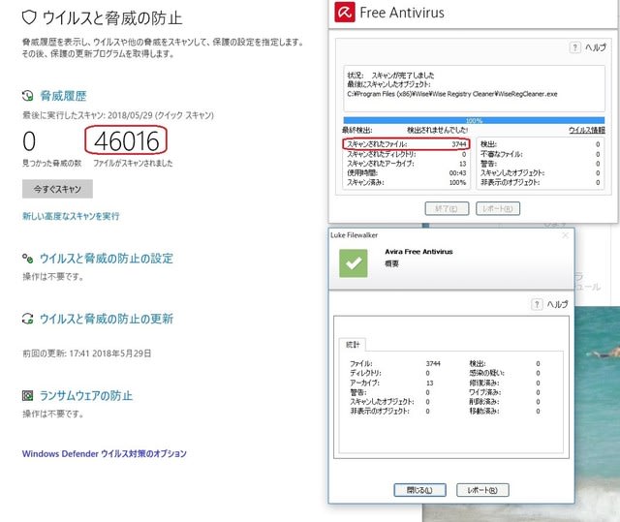The image size is (620, 522).
Task: Click the レポート(R) button in the scan window
Action: [x=497, y=208]
